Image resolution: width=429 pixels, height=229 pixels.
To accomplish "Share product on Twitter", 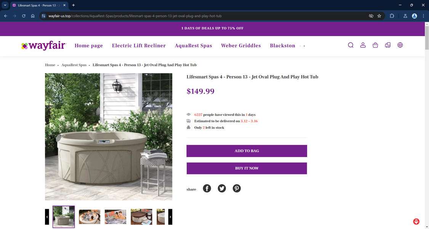I will coord(222,188).
